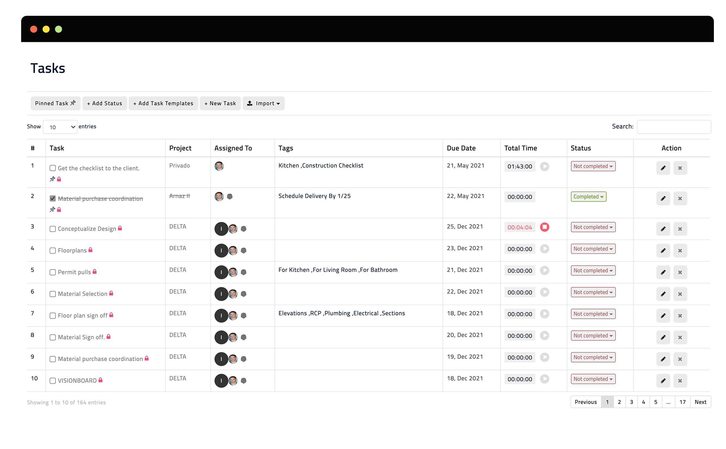Delete the VISIONBOARD task with the X icon
This screenshot has width=726, height=449.
pos(680,381)
